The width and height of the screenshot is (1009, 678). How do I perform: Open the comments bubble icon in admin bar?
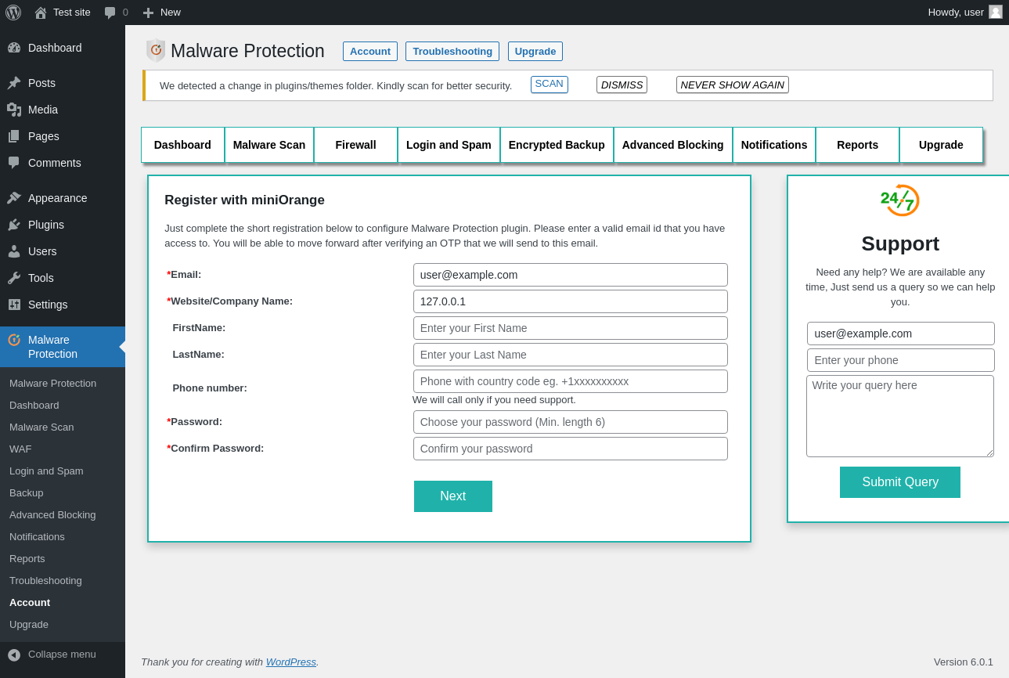pyautogui.click(x=110, y=13)
